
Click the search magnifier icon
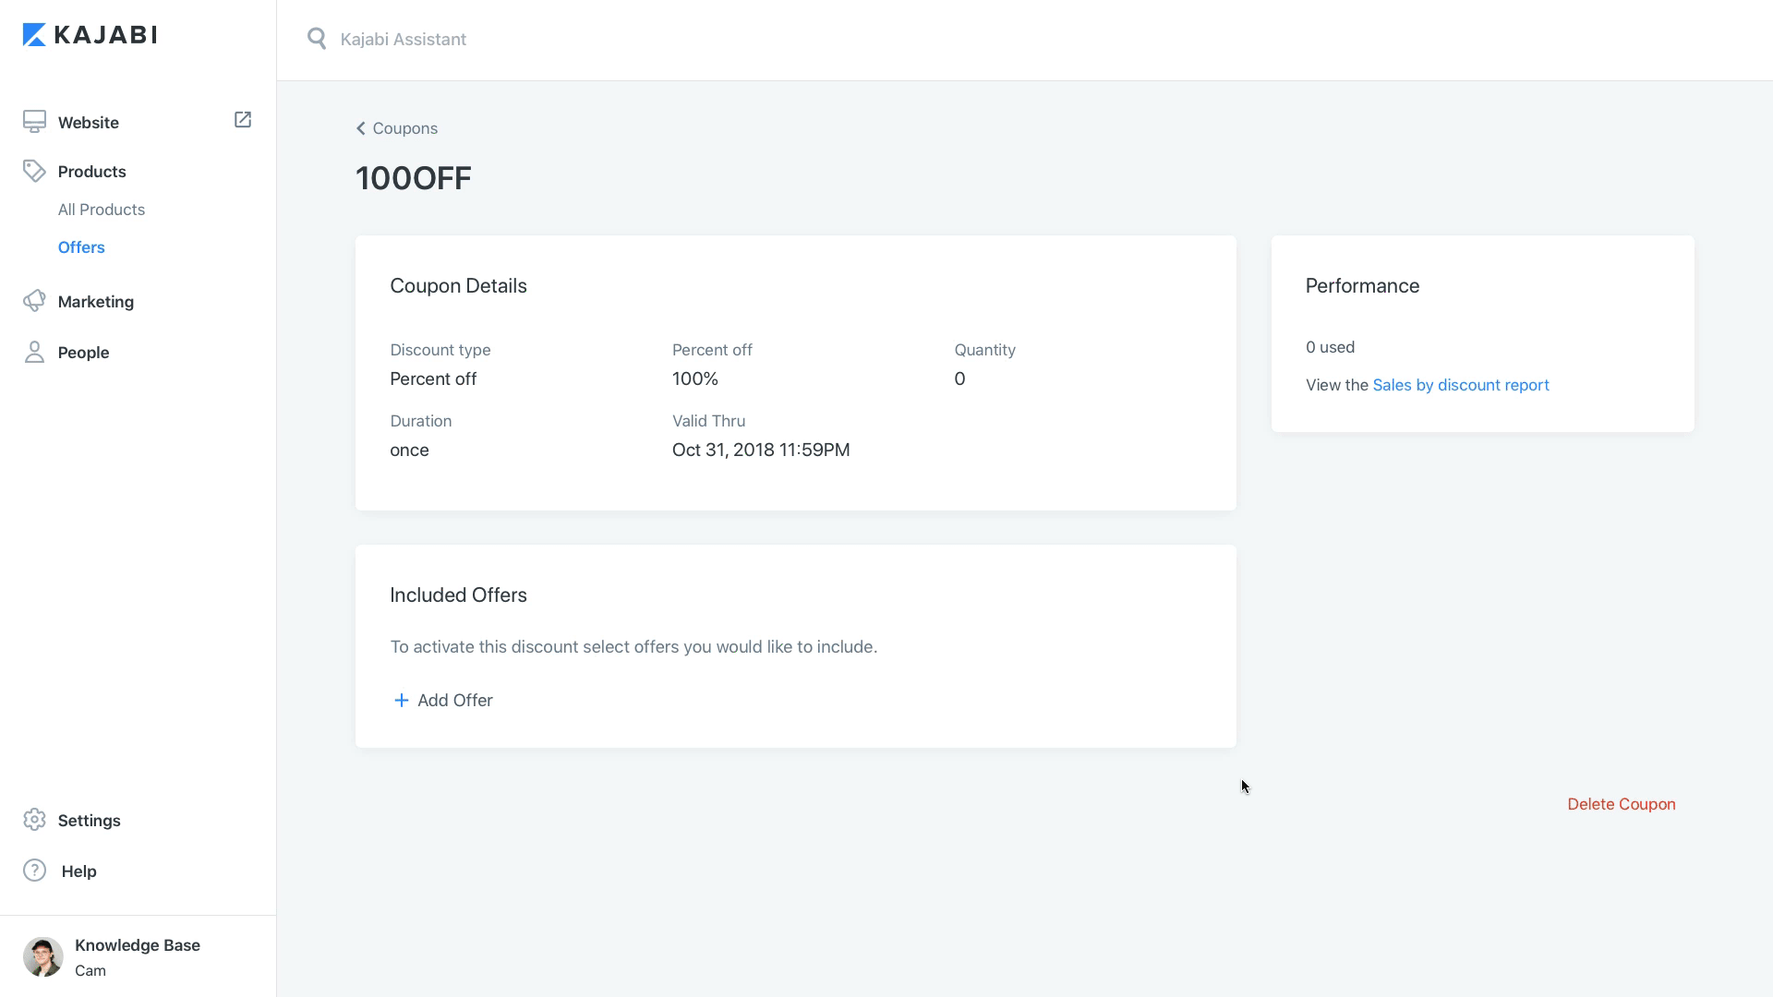317,39
